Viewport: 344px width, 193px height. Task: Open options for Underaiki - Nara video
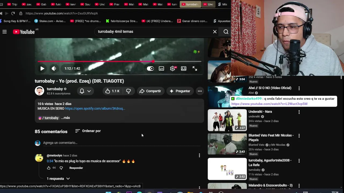point(299,112)
